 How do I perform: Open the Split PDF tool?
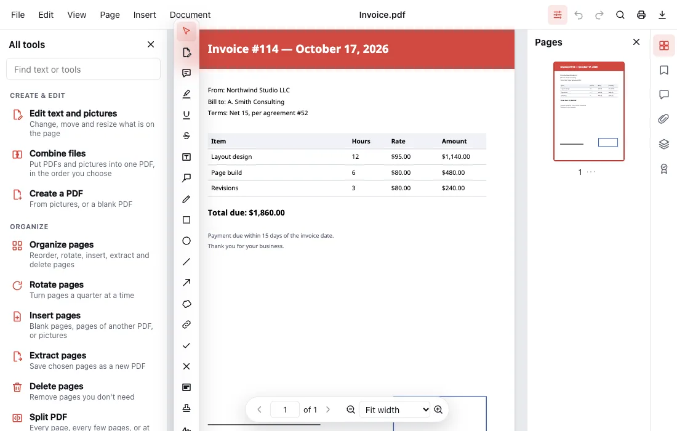83,422
